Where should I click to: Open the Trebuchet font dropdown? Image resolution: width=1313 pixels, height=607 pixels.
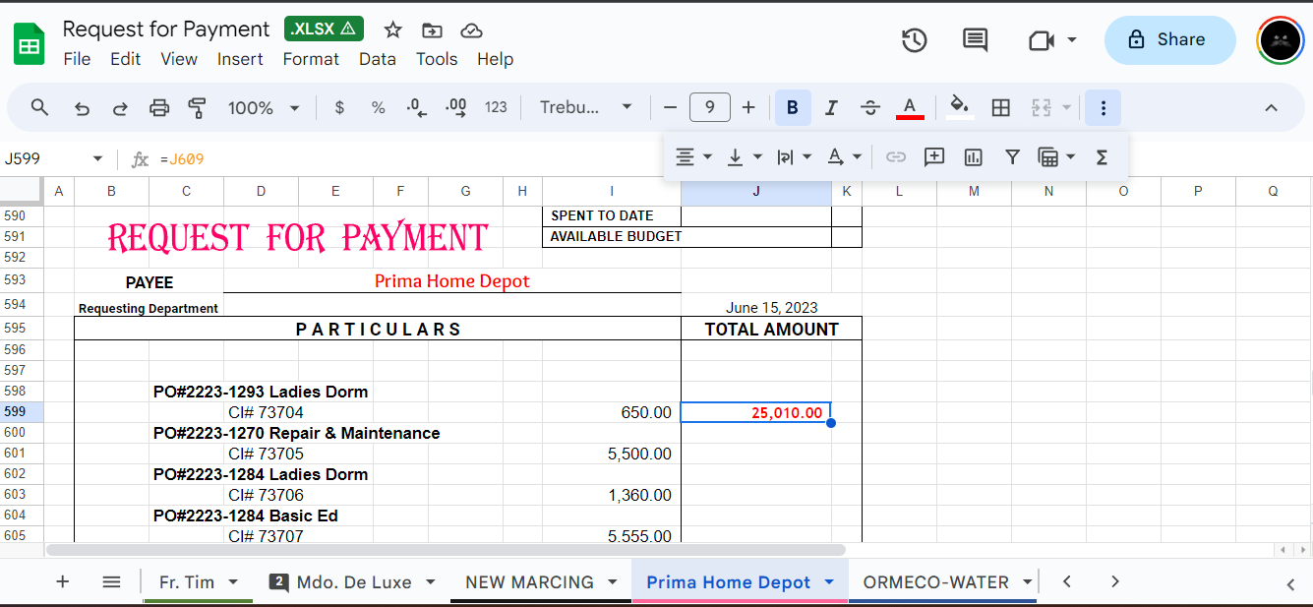click(586, 108)
